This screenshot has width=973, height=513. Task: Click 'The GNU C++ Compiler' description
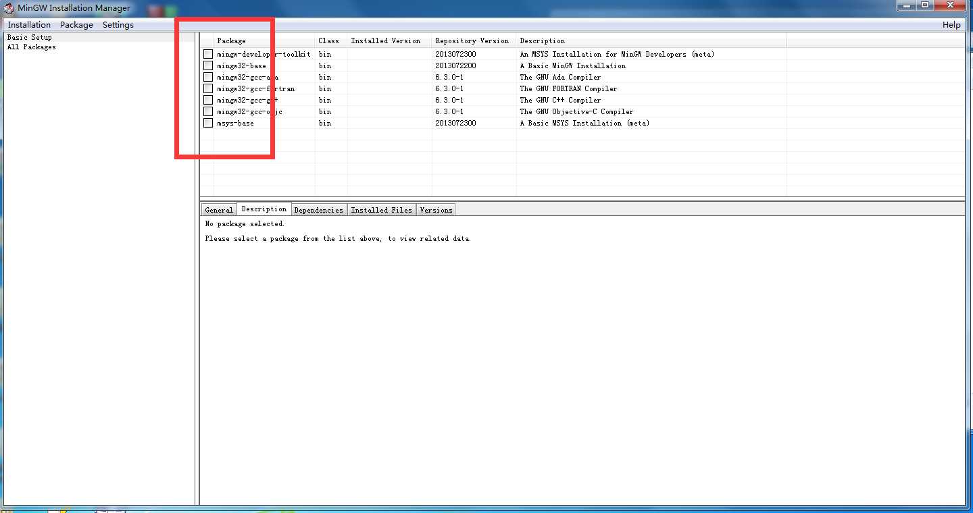(x=560, y=100)
